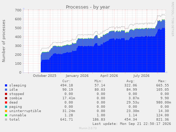Click the dead legend color swatch
This screenshot has width=176, height=132.
tap(6, 102)
